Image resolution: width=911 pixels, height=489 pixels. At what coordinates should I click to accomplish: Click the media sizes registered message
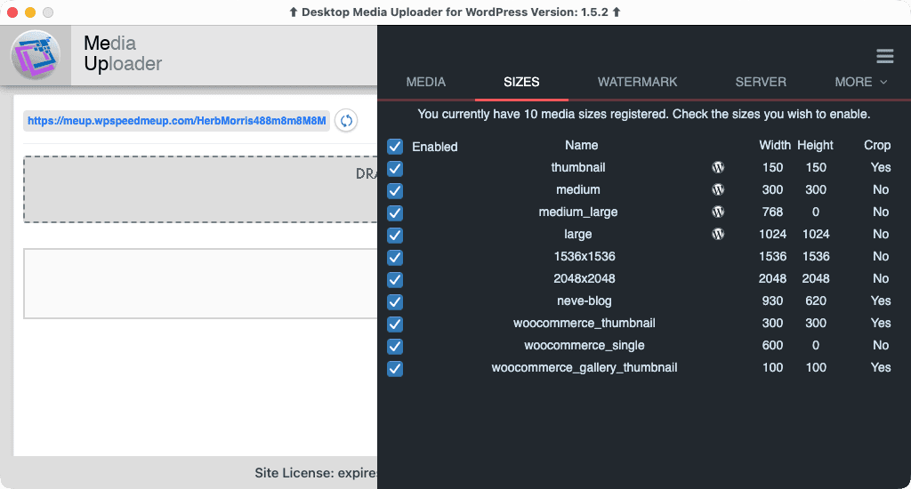644,115
